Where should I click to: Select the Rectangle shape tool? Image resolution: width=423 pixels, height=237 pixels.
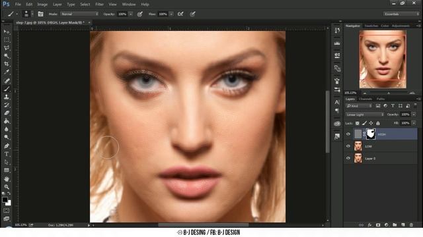pyautogui.click(x=7, y=170)
